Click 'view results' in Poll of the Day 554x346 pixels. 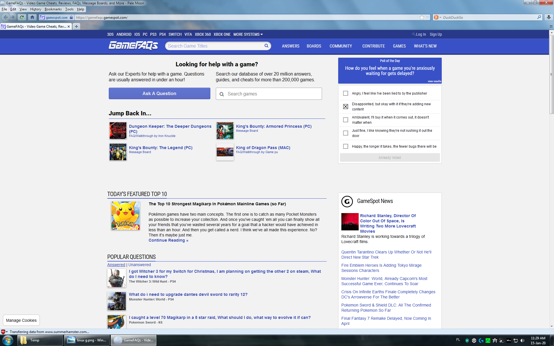pos(434,81)
